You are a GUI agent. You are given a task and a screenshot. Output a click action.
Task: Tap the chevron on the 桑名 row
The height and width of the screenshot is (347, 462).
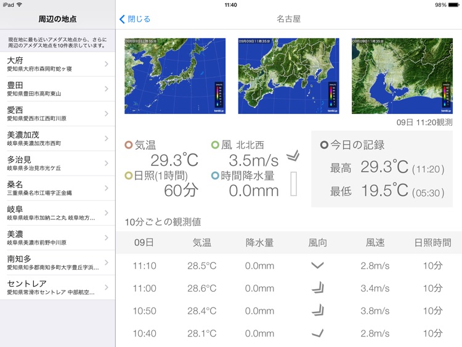107,188
